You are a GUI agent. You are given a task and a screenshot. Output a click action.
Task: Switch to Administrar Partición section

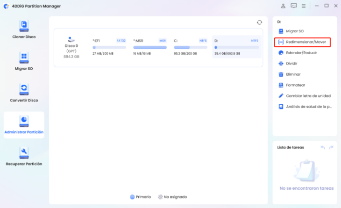tap(24, 125)
